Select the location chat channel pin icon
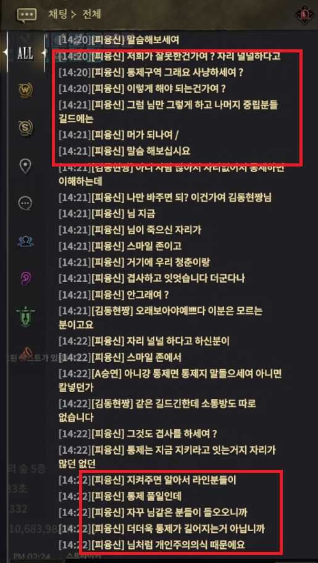 tap(25, 166)
